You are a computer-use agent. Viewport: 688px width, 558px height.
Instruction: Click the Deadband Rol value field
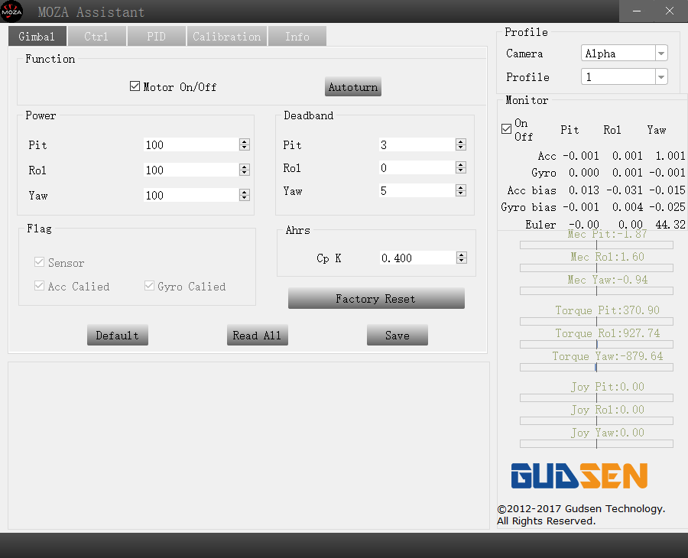417,167
